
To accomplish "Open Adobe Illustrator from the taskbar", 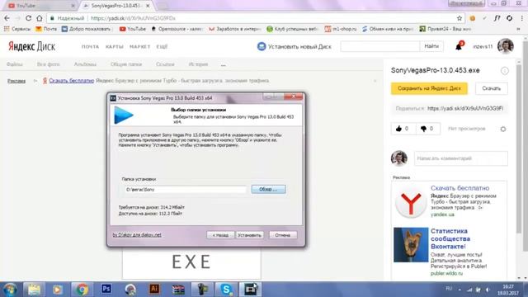I will coord(154,290).
